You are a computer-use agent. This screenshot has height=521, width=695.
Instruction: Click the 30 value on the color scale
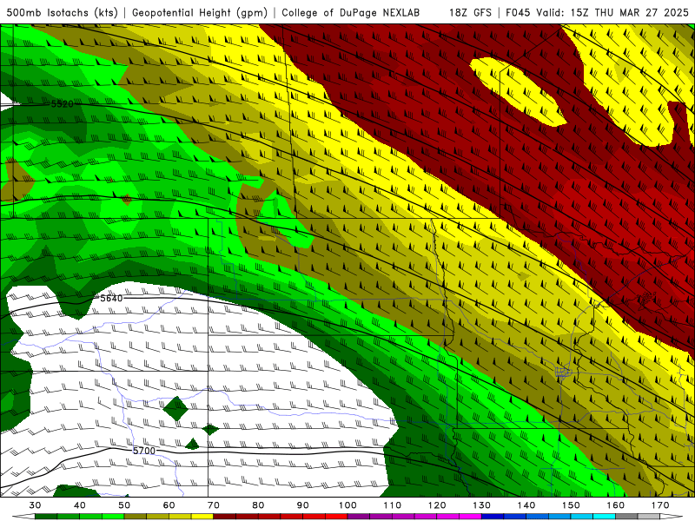pyautogui.click(x=35, y=505)
